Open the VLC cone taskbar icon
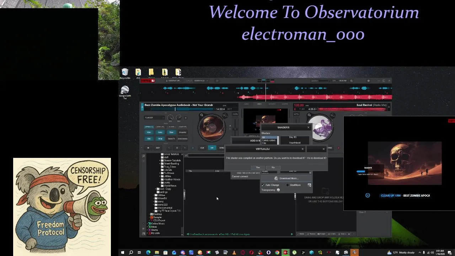455x256 pixels. point(234,253)
